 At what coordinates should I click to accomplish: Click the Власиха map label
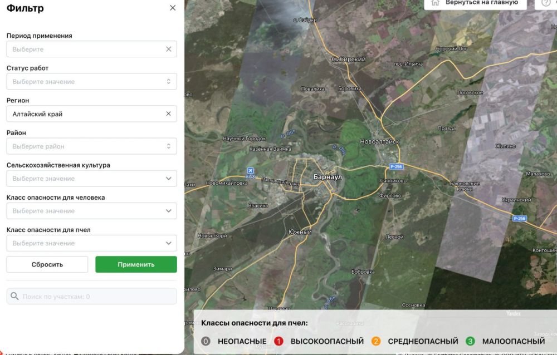pyautogui.click(x=258, y=205)
